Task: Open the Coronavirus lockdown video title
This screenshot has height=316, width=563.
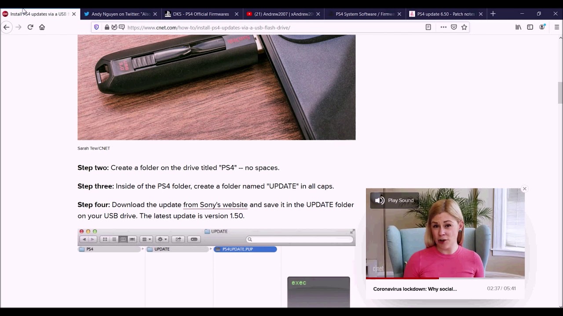Action: [415, 289]
